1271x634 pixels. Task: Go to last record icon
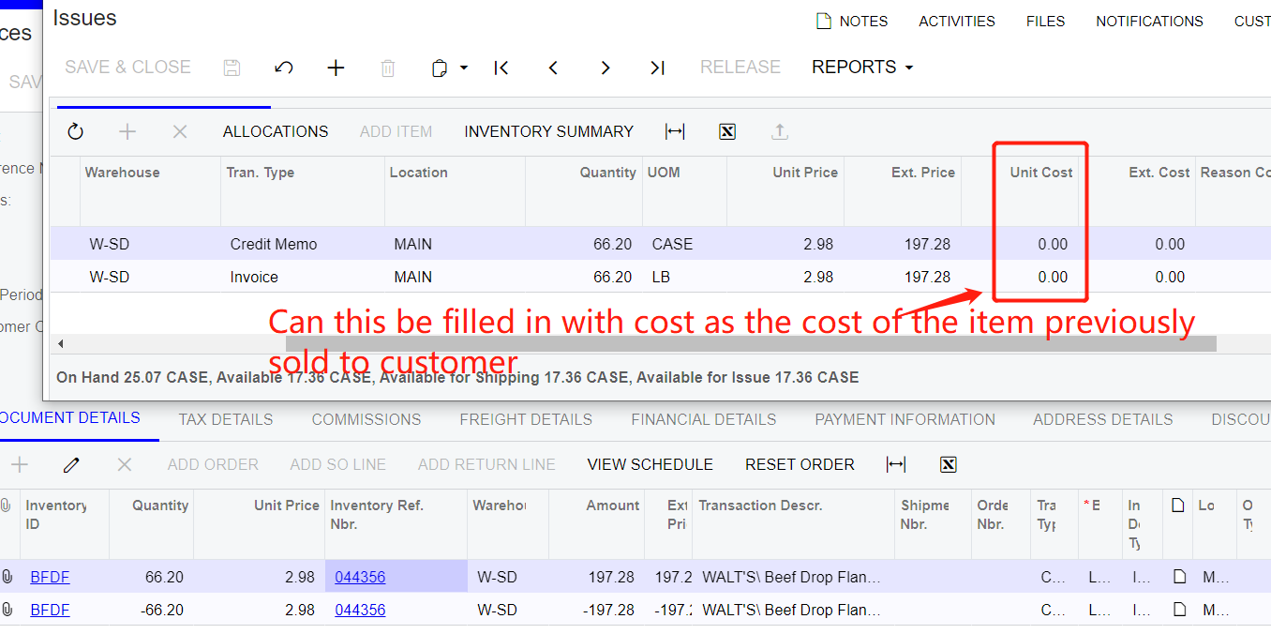point(657,68)
